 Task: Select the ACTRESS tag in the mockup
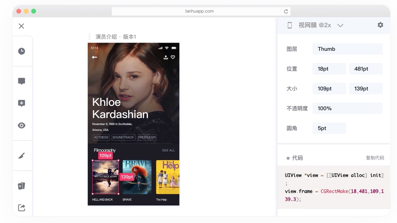point(101,137)
